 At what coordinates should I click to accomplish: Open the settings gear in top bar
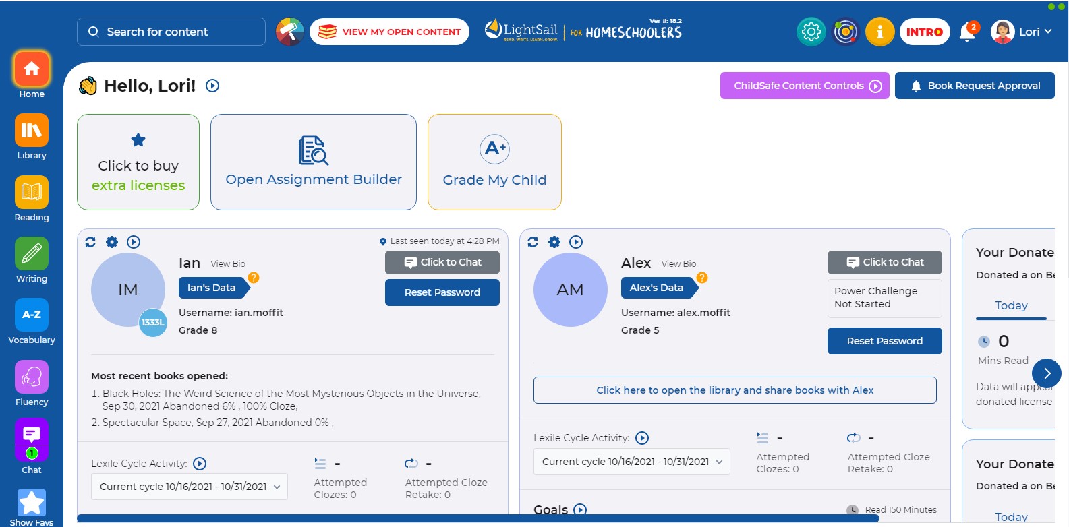pyautogui.click(x=811, y=32)
